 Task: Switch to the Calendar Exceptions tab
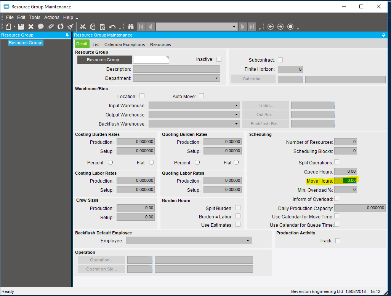pos(125,45)
